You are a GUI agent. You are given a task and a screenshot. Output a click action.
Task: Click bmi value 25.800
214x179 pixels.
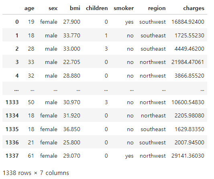click(x=71, y=142)
